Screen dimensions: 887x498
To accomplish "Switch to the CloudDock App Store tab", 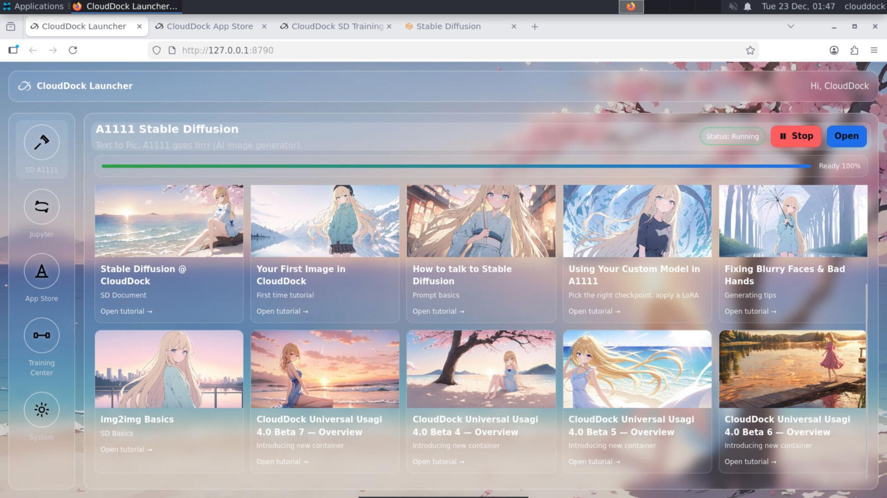I will tap(210, 26).
